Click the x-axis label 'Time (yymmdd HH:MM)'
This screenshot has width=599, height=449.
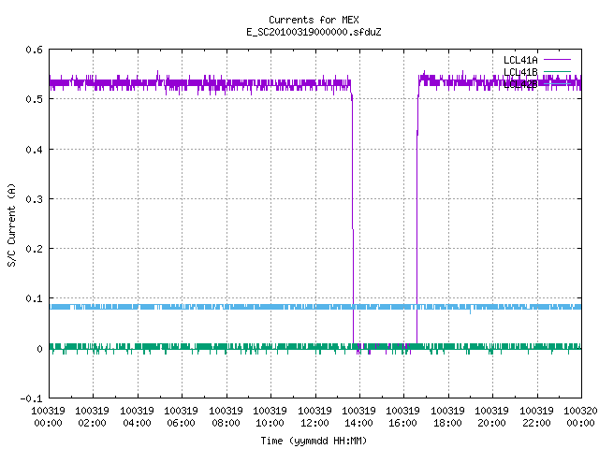click(x=314, y=441)
